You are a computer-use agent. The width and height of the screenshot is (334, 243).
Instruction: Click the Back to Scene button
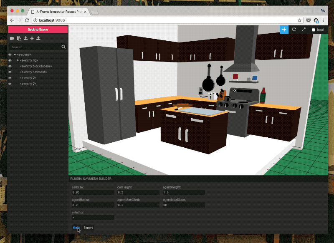[x=38, y=30]
